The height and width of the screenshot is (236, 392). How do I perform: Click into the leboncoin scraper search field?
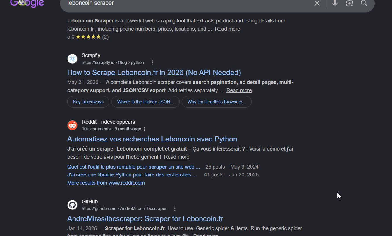187,3
